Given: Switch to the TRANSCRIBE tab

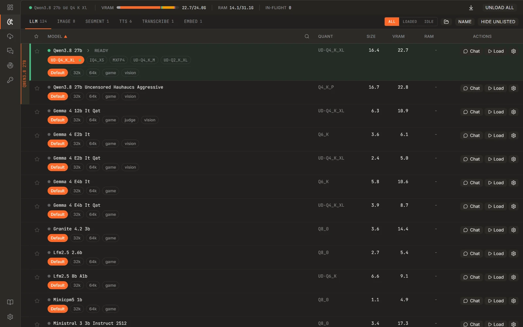Looking at the screenshot, I should click(x=158, y=21).
